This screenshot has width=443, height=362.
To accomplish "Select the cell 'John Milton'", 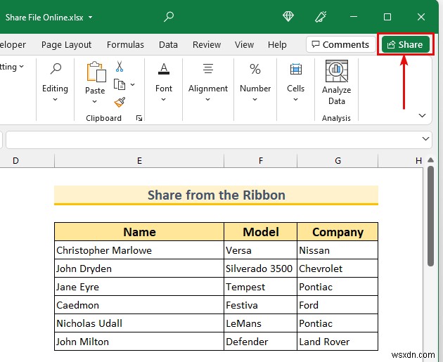I will pos(139,342).
